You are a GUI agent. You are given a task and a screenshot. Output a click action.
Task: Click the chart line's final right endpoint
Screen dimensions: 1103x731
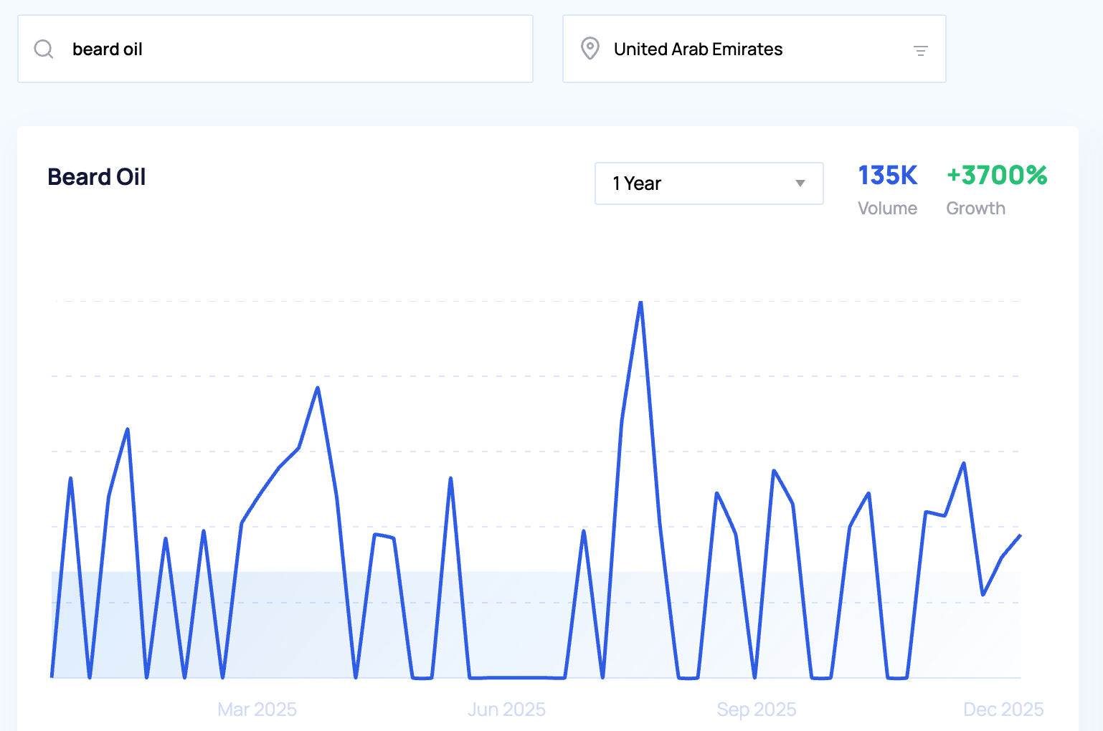1020,535
